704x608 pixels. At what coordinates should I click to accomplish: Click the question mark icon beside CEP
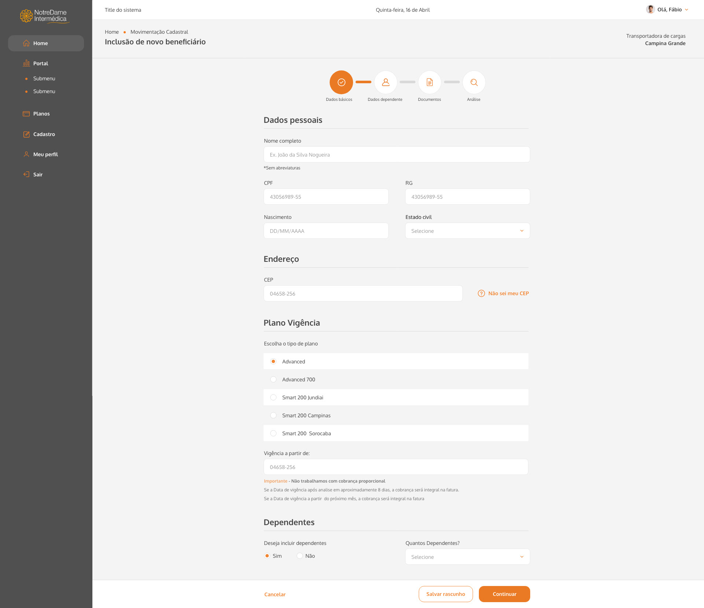tap(481, 293)
